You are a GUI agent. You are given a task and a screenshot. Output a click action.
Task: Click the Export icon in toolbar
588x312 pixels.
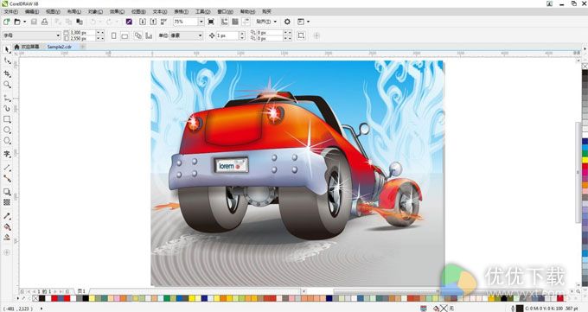[x=153, y=22]
